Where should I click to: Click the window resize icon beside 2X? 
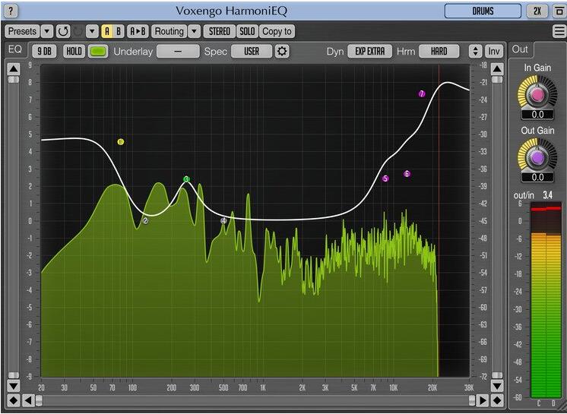click(559, 11)
